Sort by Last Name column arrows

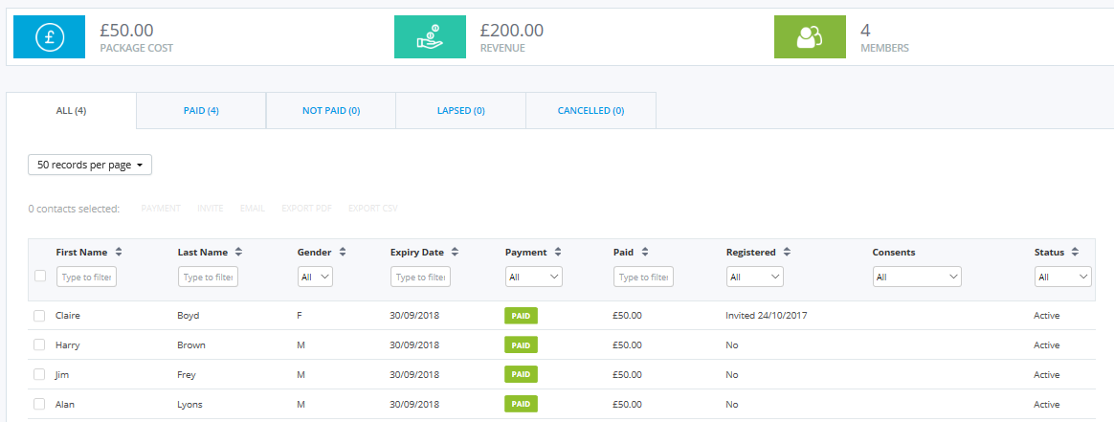(238, 253)
